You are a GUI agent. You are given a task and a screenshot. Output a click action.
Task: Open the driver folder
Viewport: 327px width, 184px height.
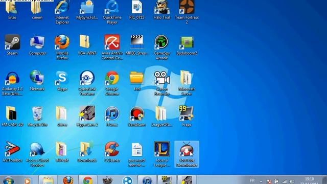(62, 116)
